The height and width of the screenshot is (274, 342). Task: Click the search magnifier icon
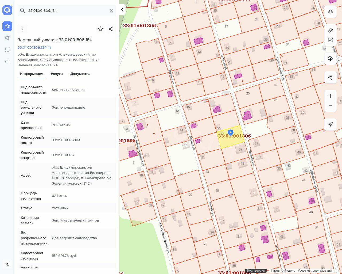(22, 11)
